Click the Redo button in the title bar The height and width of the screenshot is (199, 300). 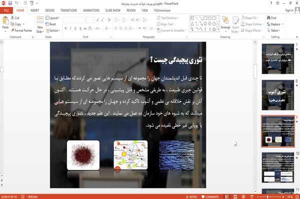pos(25,3)
